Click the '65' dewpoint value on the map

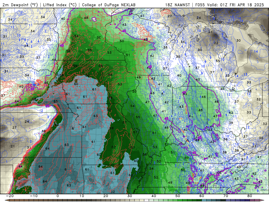[x=55, y=101]
